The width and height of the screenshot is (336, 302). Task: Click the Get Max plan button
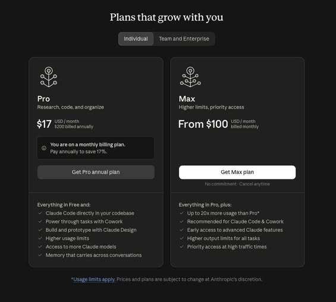pos(237,172)
